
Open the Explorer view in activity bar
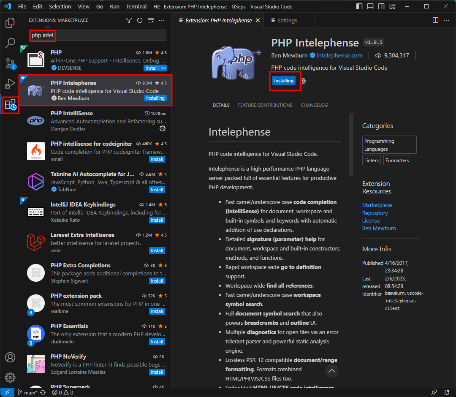point(10,23)
